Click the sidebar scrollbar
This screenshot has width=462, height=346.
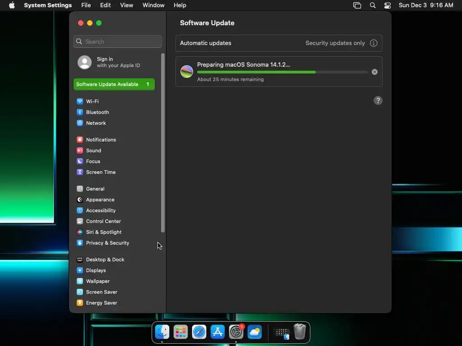162,143
